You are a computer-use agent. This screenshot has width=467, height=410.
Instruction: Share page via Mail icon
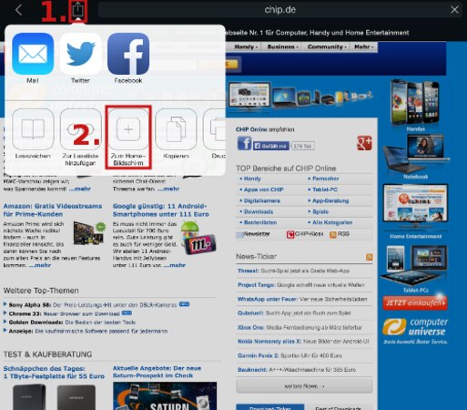pyautogui.click(x=33, y=54)
